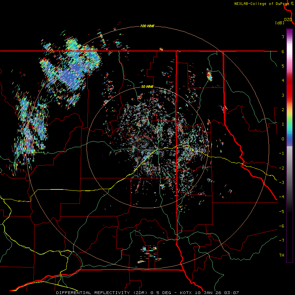
Task: Click the 6 value on the dB scale
Action: pyautogui.click(x=283, y=51)
